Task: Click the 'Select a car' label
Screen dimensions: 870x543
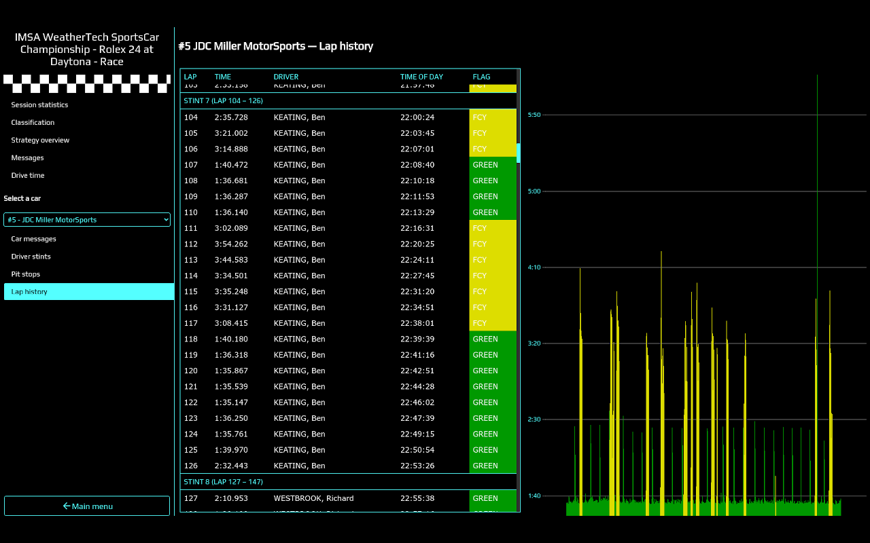Action: pyautogui.click(x=22, y=198)
